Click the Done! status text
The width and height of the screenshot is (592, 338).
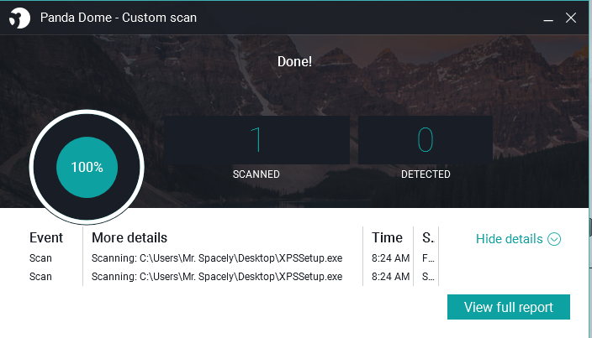294,62
